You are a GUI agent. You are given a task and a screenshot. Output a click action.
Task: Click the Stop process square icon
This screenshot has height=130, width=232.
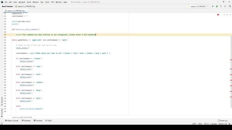point(225,6)
